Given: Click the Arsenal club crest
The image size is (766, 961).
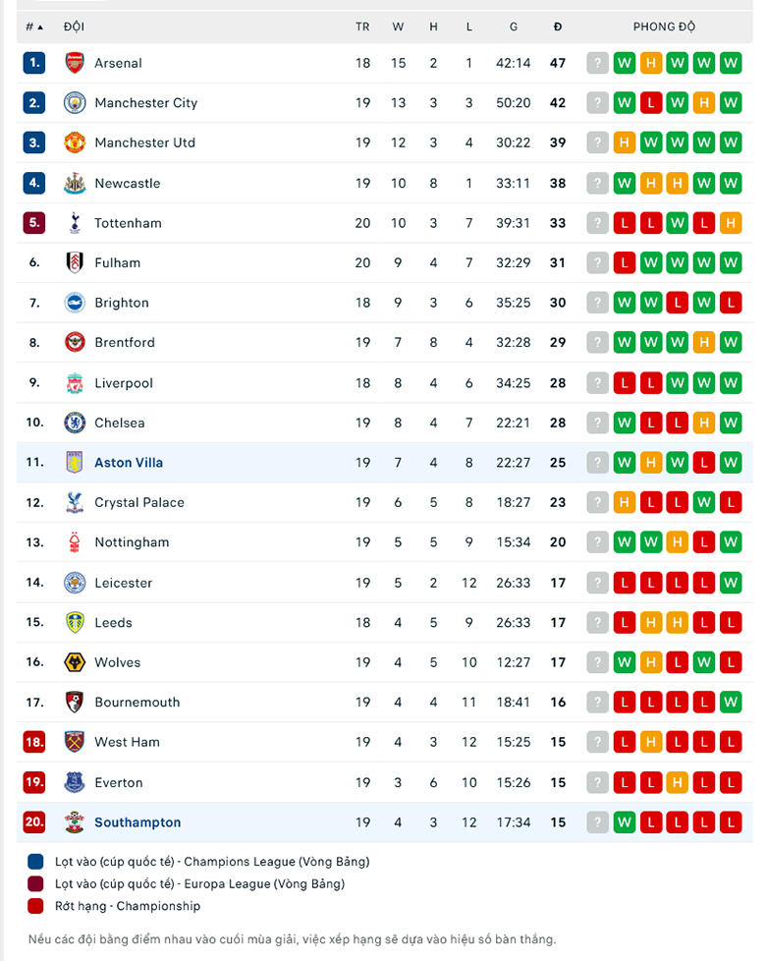Looking at the screenshot, I should tap(77, 62).
